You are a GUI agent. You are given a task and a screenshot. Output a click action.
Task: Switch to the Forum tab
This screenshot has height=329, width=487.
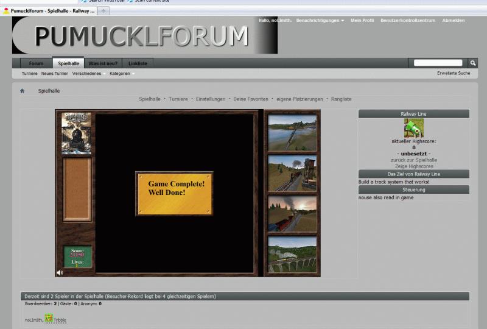pos(36,63)
